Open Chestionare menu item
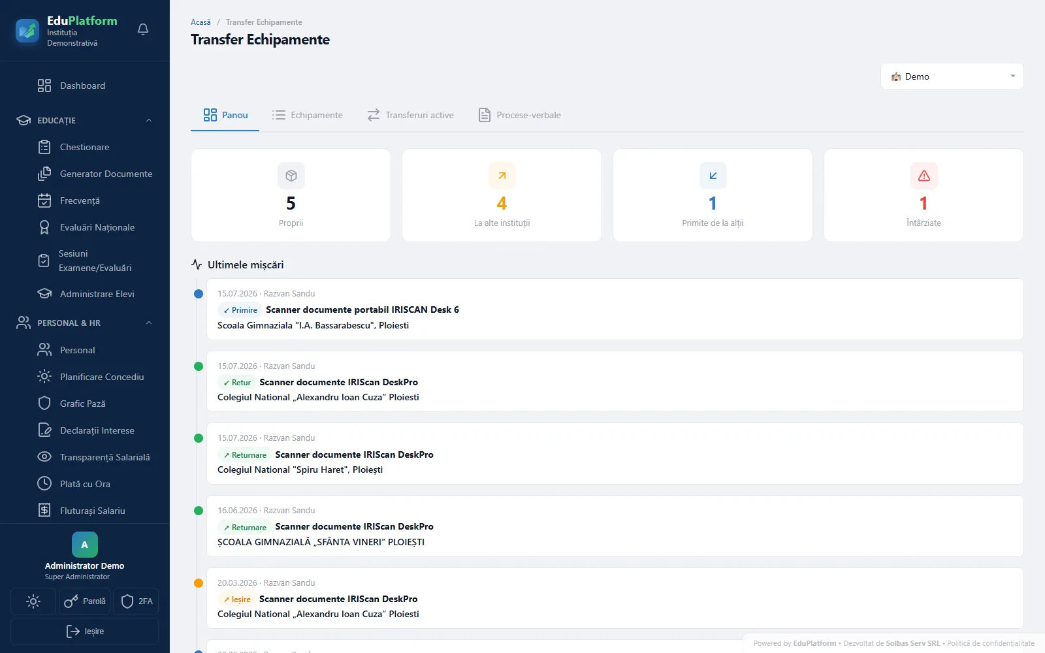Screen dimensions: 1045x653 coord(85,147)
